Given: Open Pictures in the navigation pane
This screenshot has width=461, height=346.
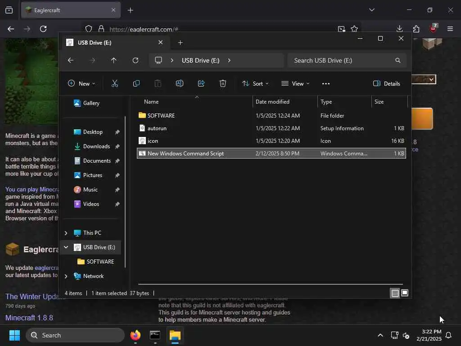Looking at the screenshot, I should point(88,175).
